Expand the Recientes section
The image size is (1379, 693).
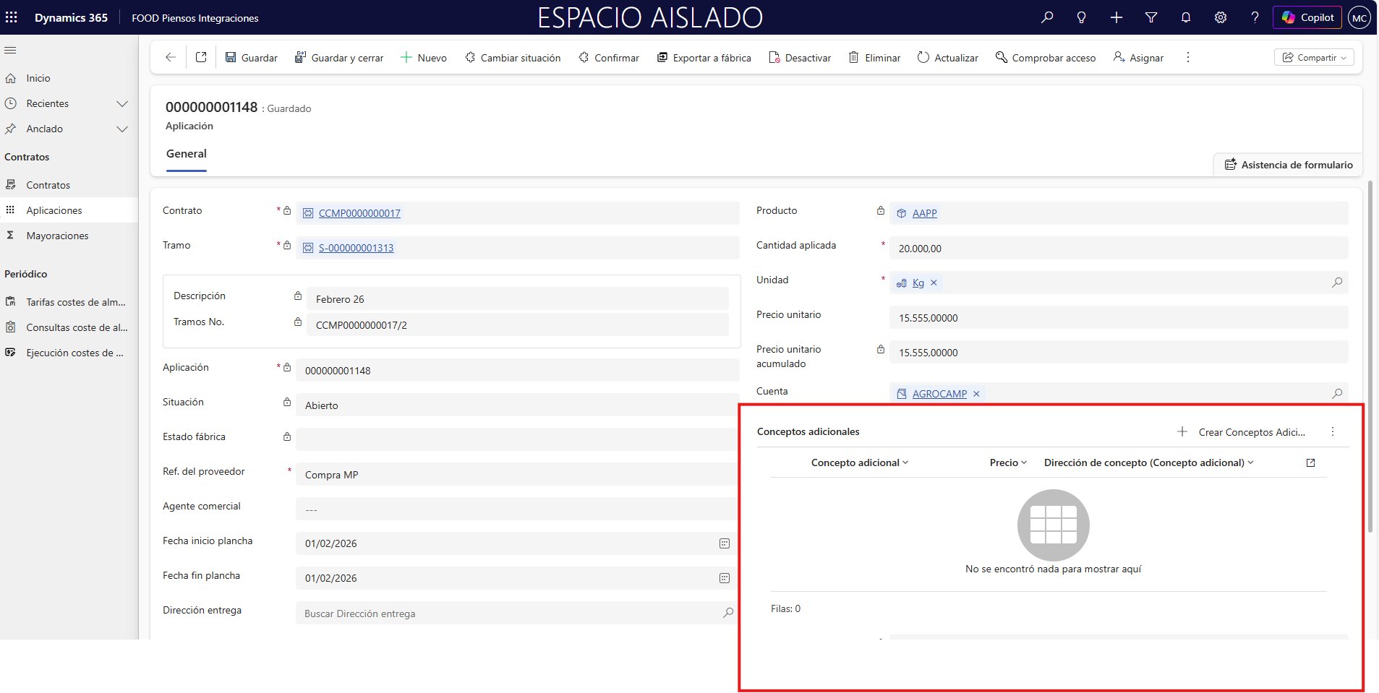coord(122,103)
